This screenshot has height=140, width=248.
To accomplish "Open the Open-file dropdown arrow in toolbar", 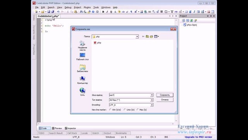I will (46, 12).
